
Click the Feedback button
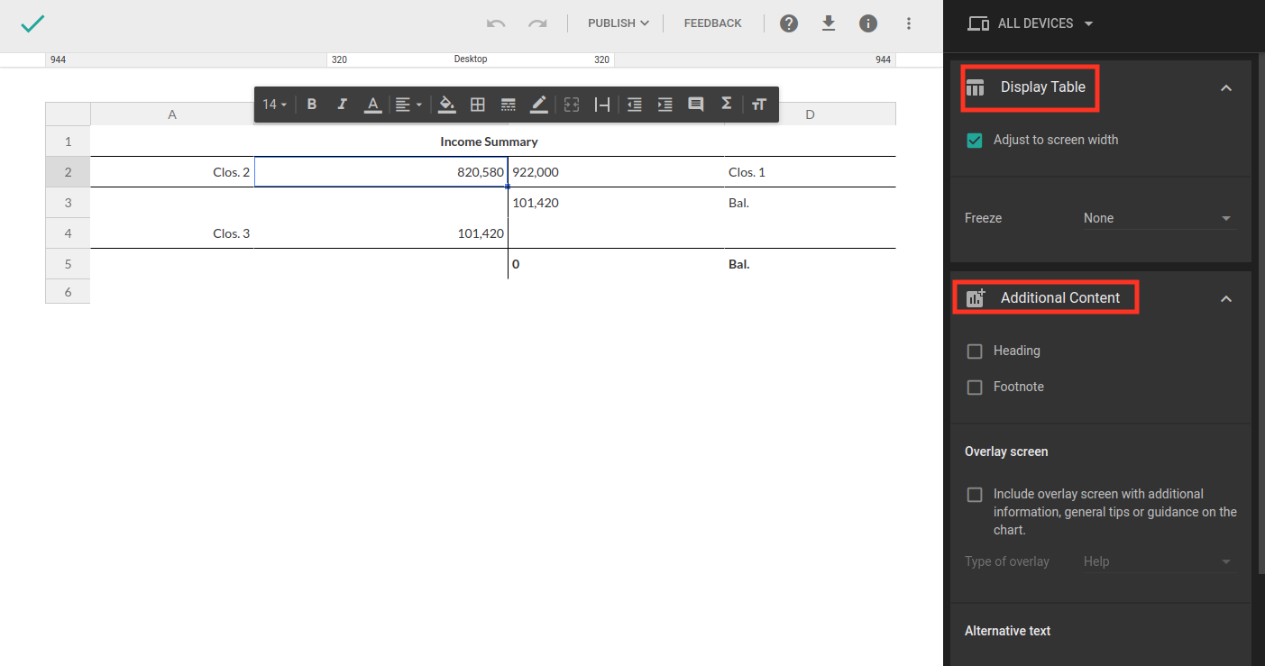[x=712, y=23]
